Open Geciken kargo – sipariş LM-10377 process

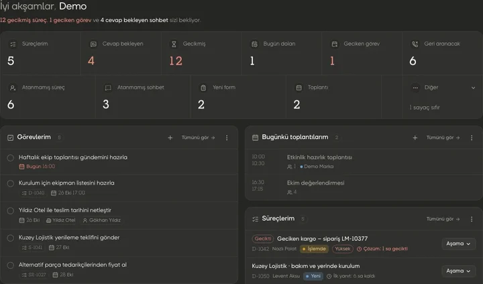point(322,238)
